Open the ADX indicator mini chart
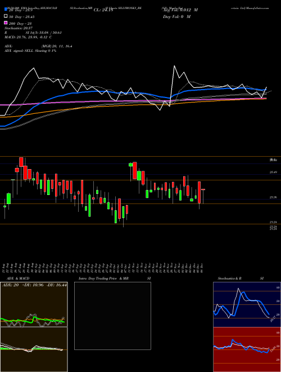 point(34,304)
